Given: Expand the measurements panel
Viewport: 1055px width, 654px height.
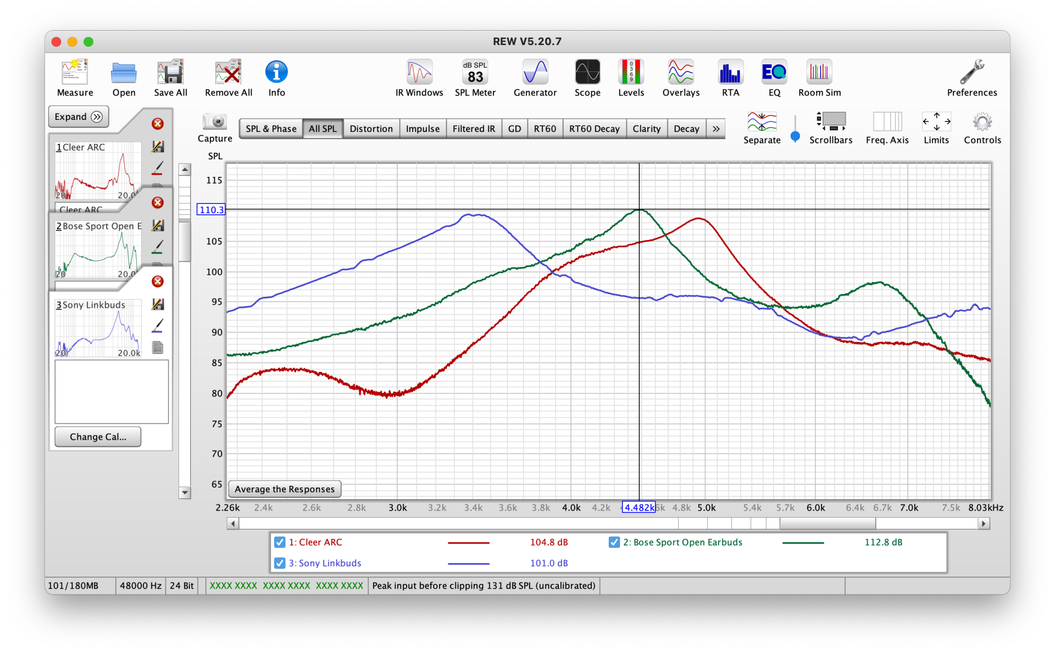Looking at the screenshot, I should click(79, 117).
